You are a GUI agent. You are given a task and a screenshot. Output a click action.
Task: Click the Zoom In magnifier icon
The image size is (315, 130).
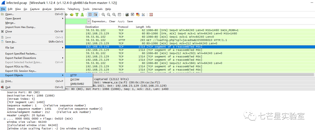103,15
